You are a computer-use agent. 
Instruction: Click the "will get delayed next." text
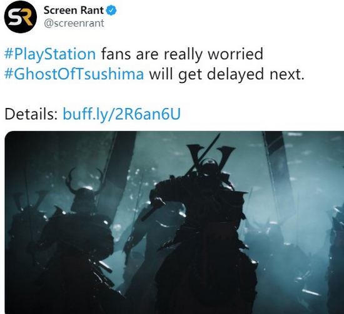point(227,74)
